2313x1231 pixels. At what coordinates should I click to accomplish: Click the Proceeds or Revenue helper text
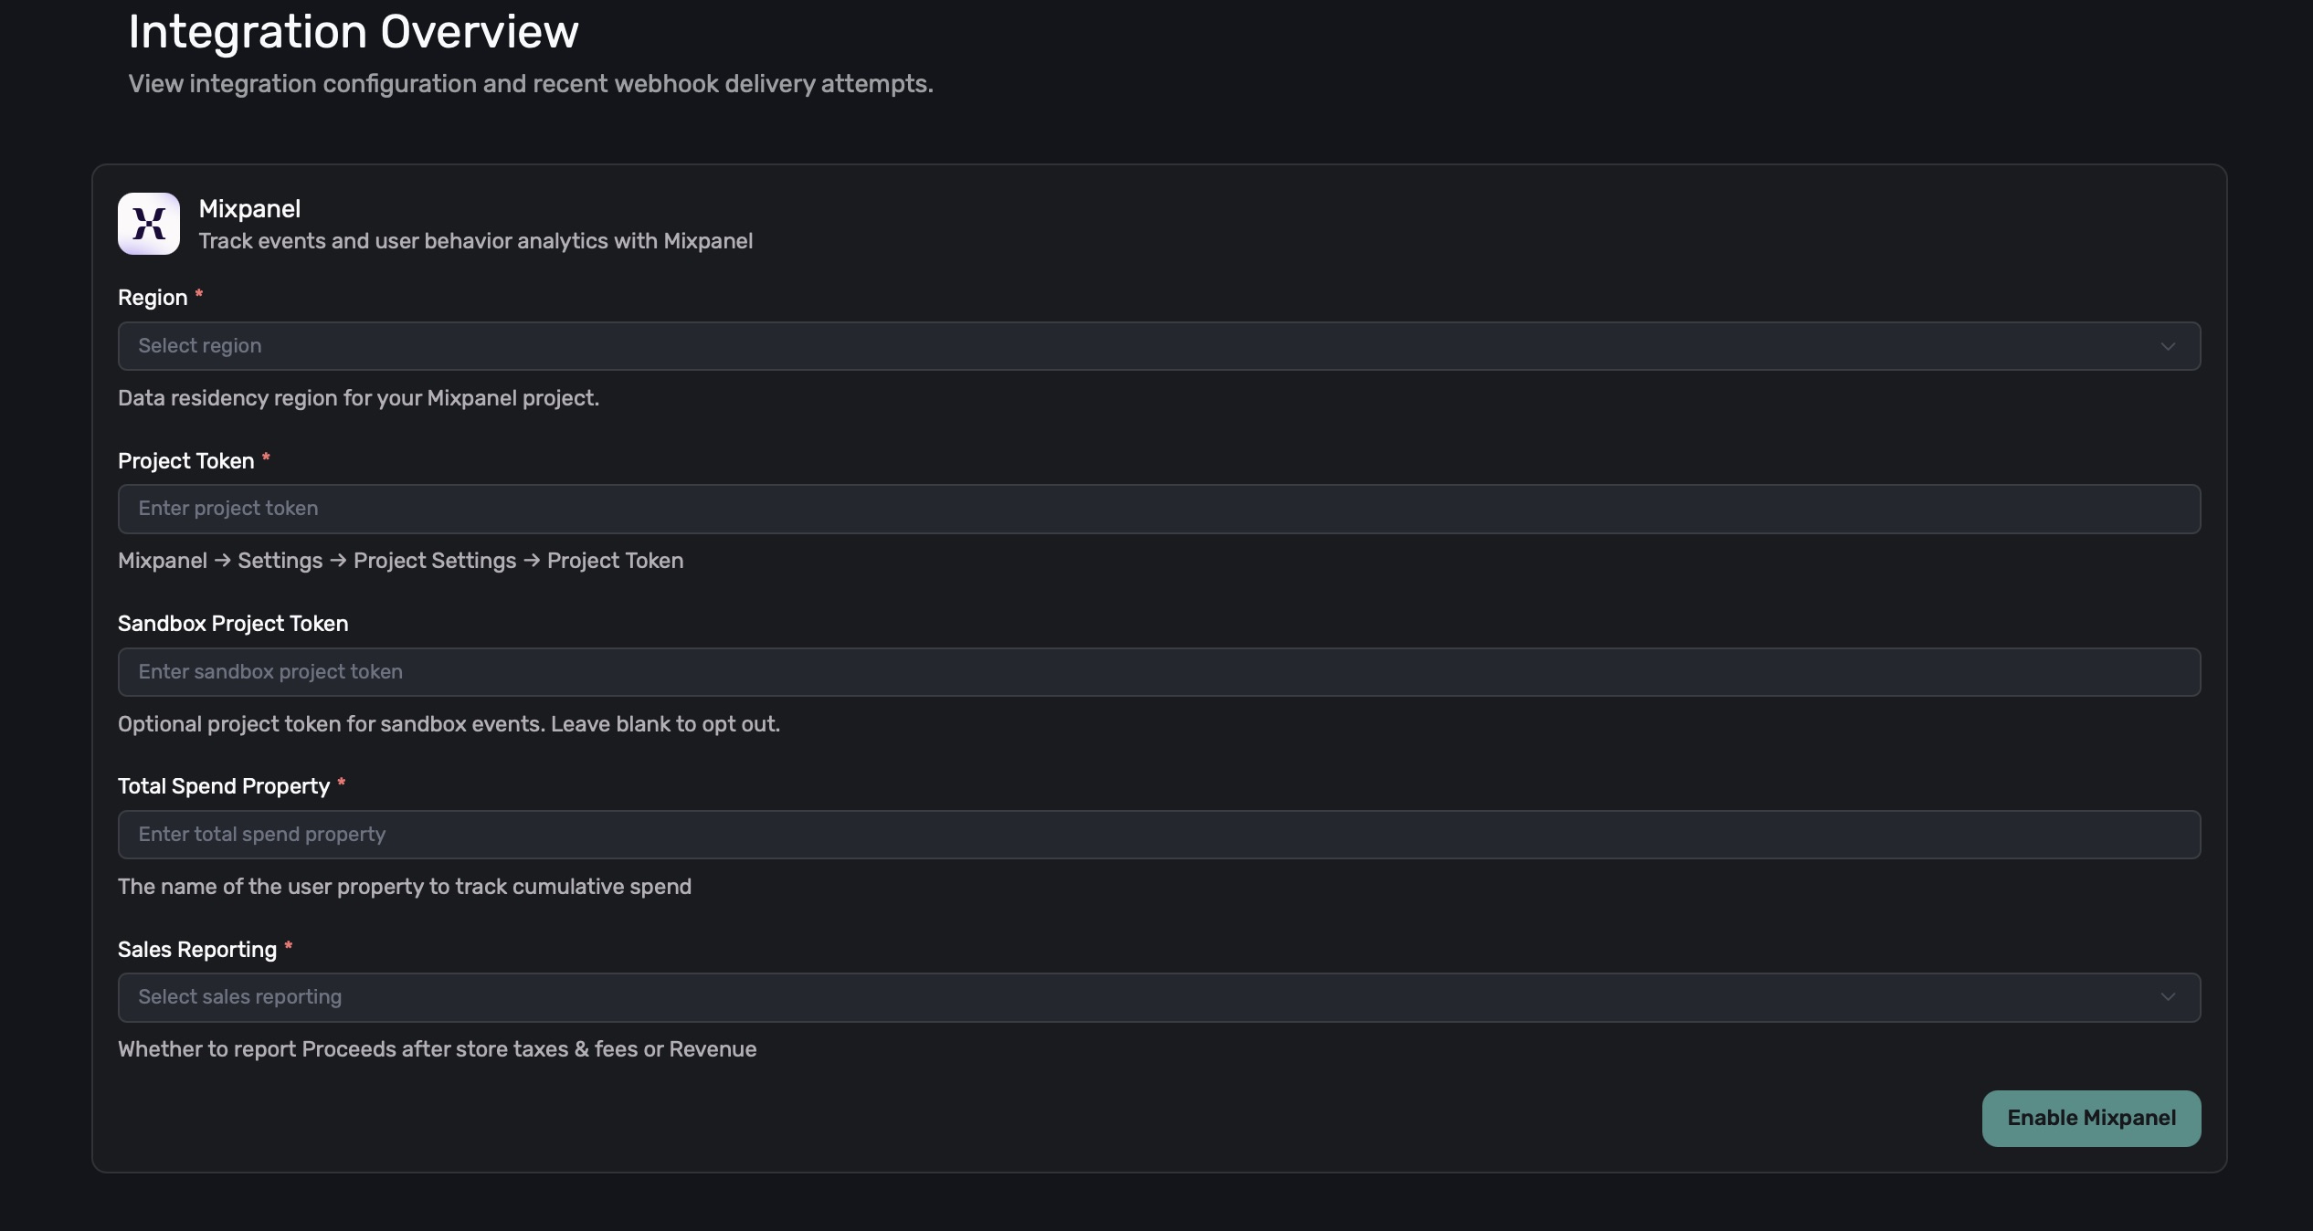tap(437, 1049)
